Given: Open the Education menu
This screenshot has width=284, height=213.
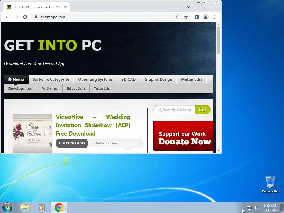Looking at the screenshot, I should [x=76, y=88].
